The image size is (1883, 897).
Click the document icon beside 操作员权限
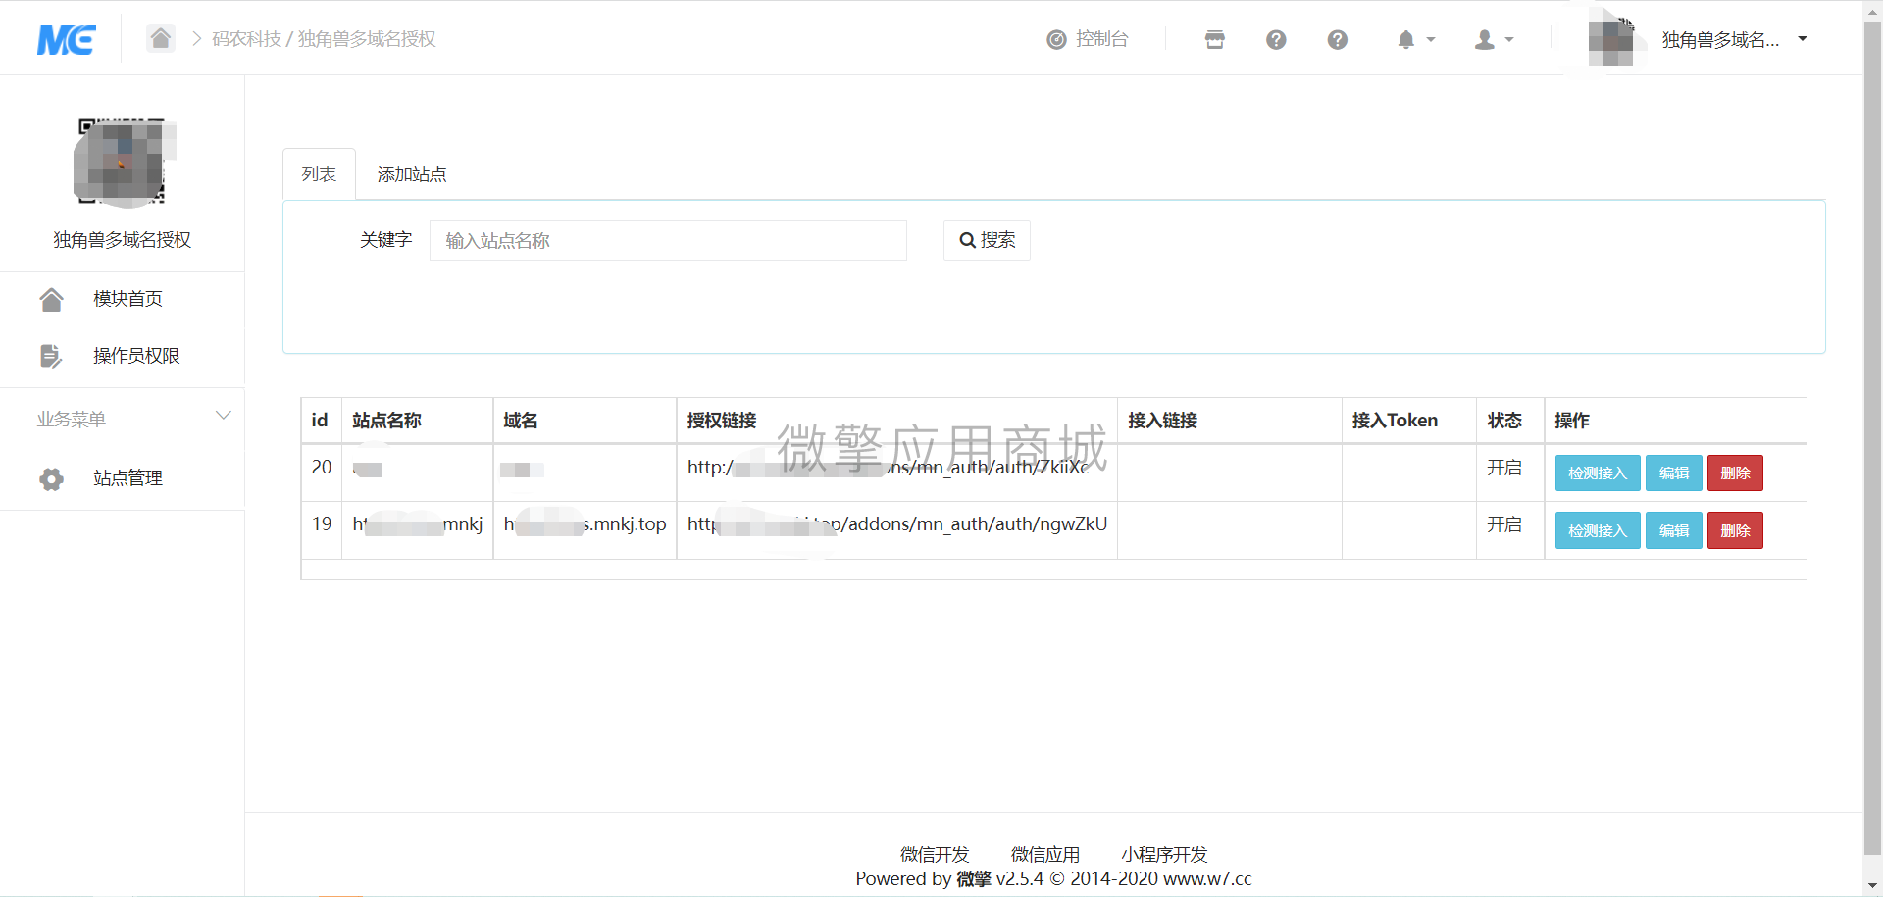pyautogui.click(x=51, y=356)
